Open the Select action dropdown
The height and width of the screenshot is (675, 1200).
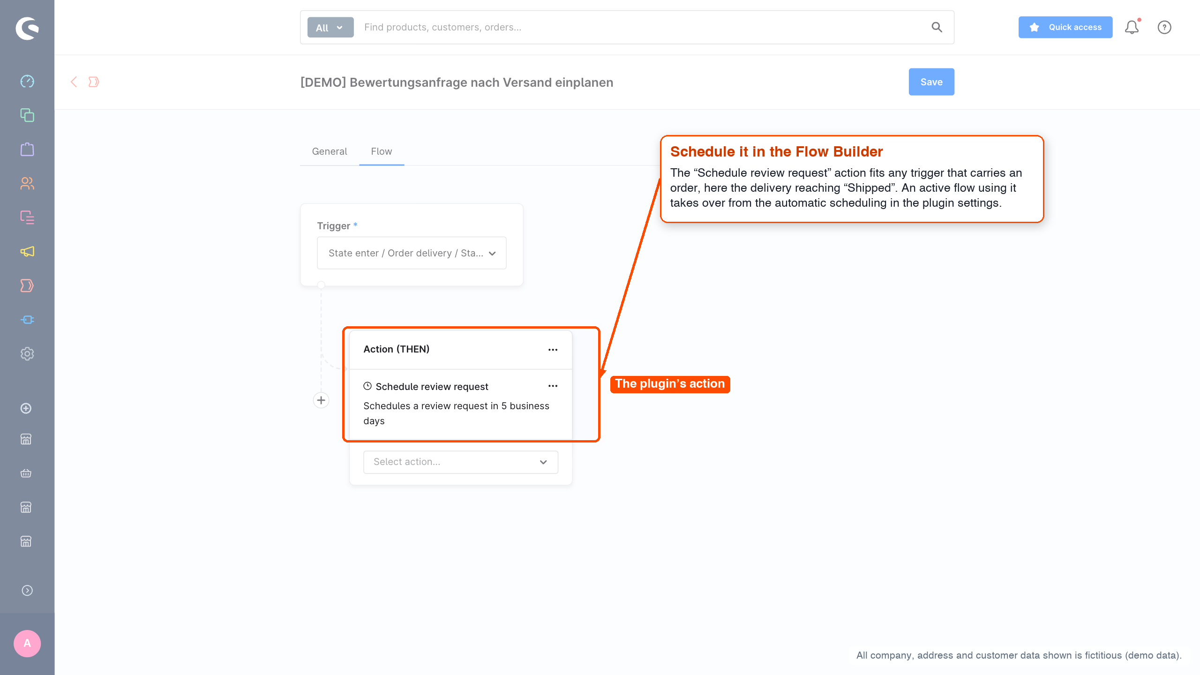461,462
